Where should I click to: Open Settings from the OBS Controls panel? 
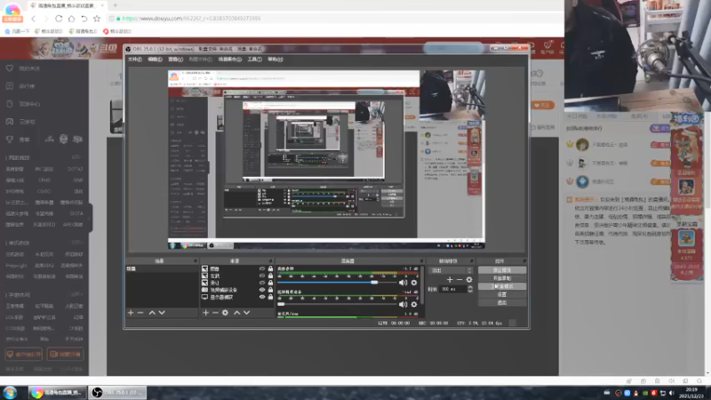pyautogui.click(x=502, y=295)
